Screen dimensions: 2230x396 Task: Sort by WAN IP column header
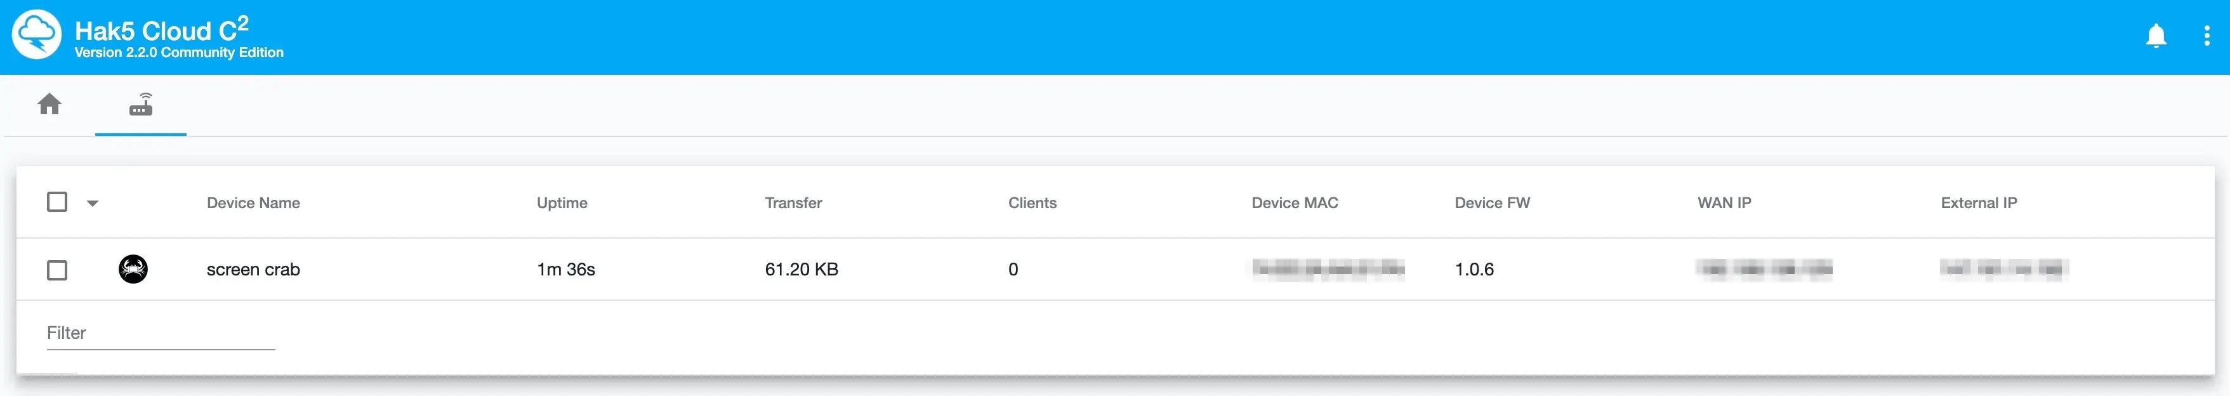point(1724,203)
